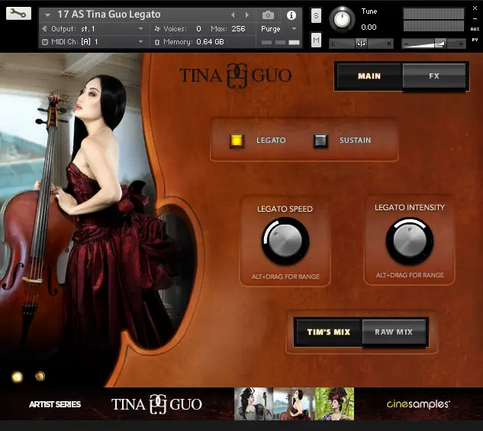Switch to the FX tab

434,76
